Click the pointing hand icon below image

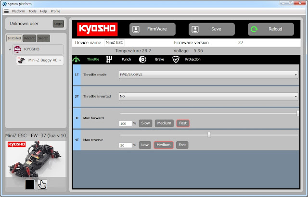[x=42, y=185]
